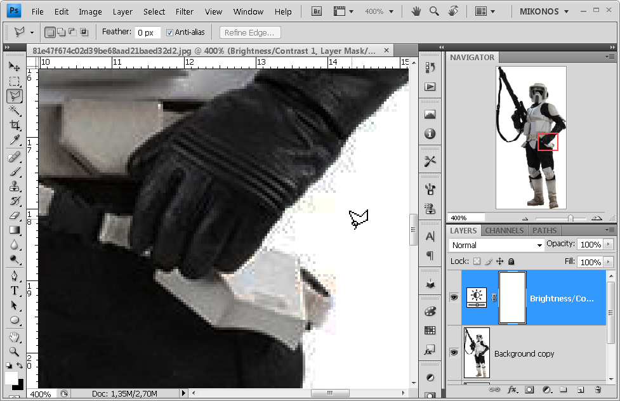Select the Brush tool
The height and width of the screenshot is (401, 620).
pyautogui.click(x=14, y=172)
